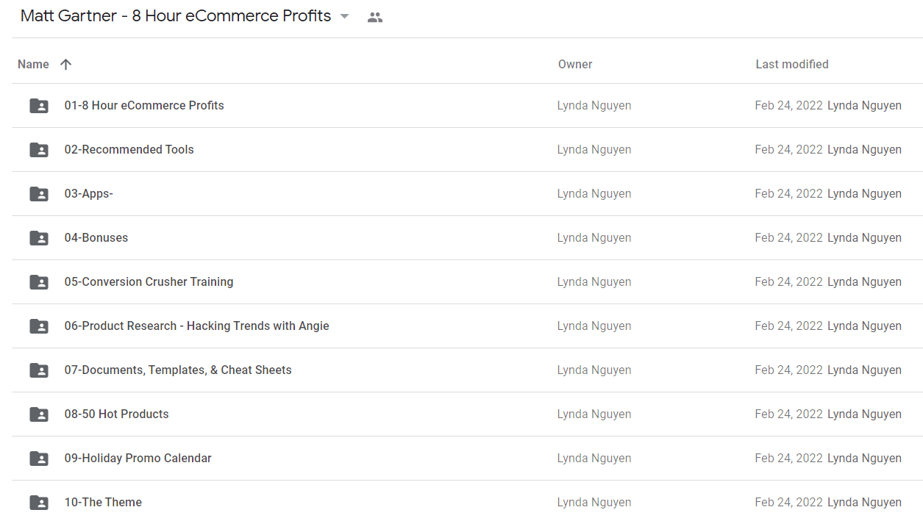
Task: Click owner Lynda Nguyen in the 04-Bonuses row
Action: tap(594, 237)
